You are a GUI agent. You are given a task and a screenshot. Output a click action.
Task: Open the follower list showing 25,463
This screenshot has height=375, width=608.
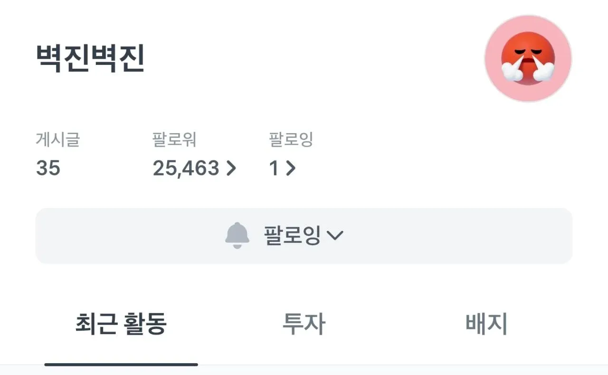(x=186, y=168)
